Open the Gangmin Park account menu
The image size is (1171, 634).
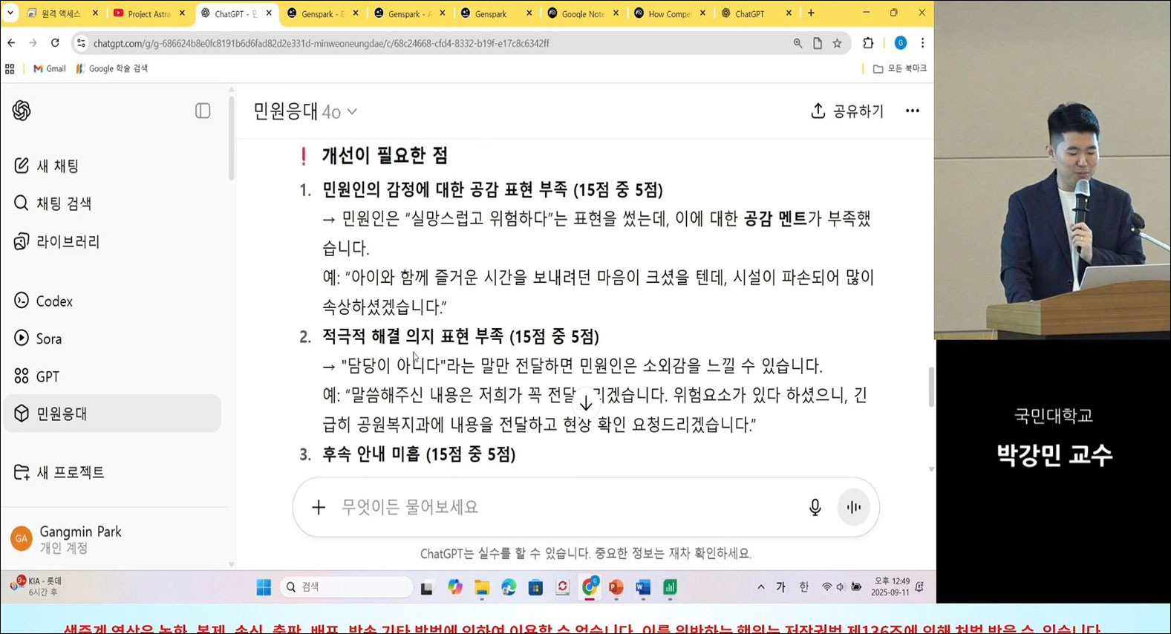coord(80,539)
